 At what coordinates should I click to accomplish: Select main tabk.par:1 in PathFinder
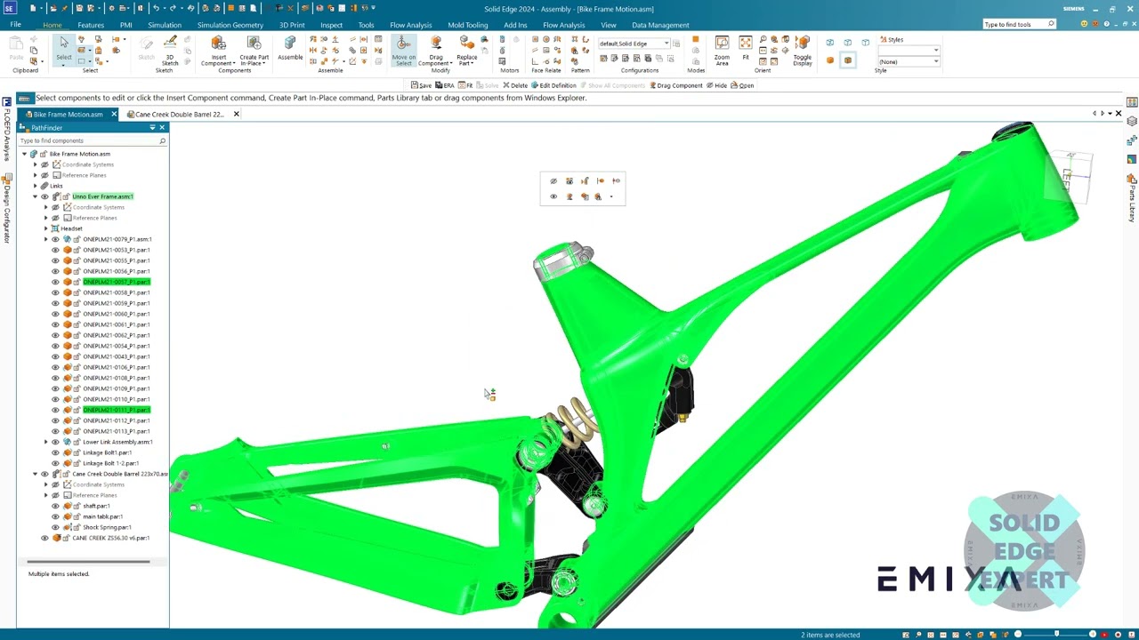[102, 516]
